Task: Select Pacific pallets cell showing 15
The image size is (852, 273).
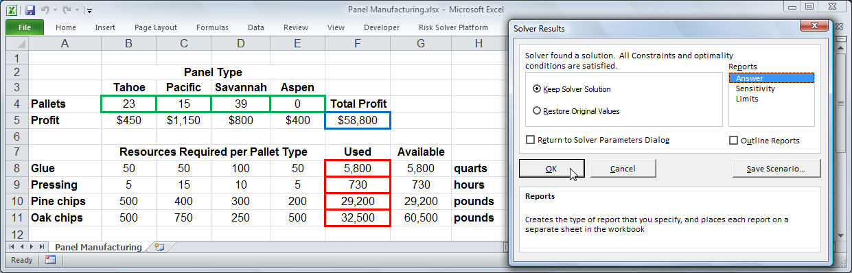Action: click(183, 104)
